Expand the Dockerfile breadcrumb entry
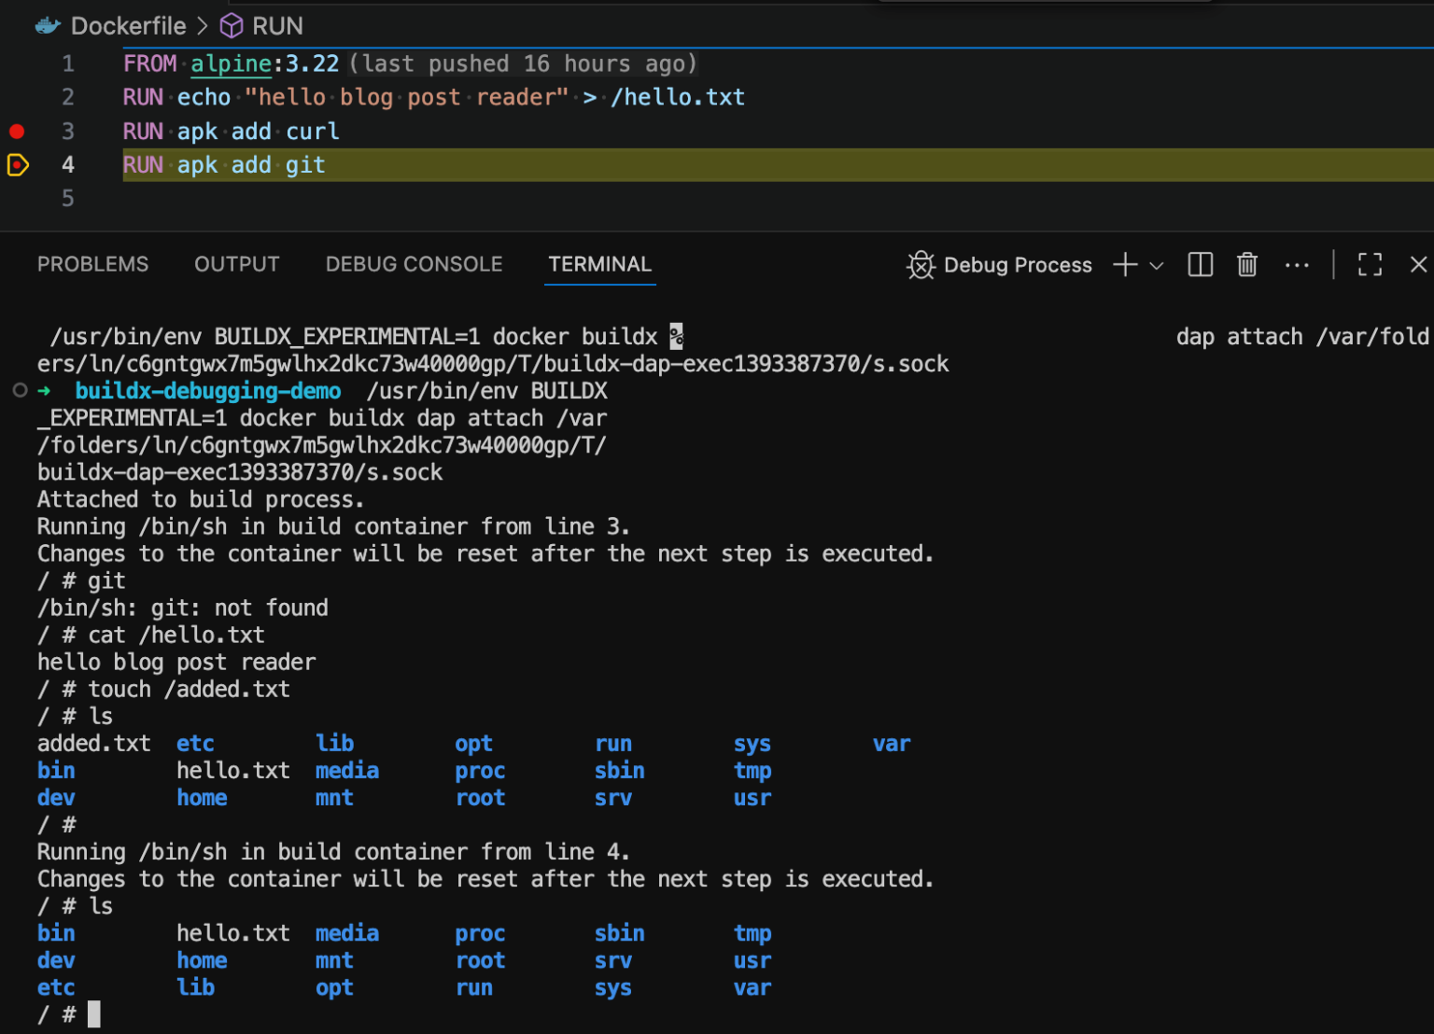 click(129, 25)
